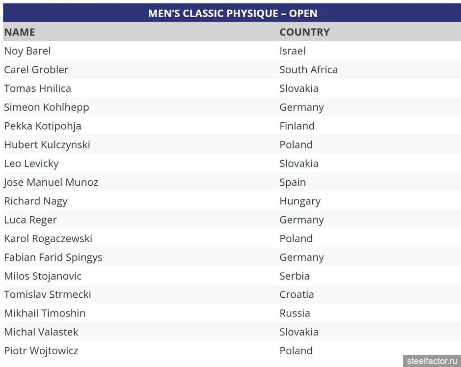
Task: Click Carel Grobler in the list
Action: (36, 70)
